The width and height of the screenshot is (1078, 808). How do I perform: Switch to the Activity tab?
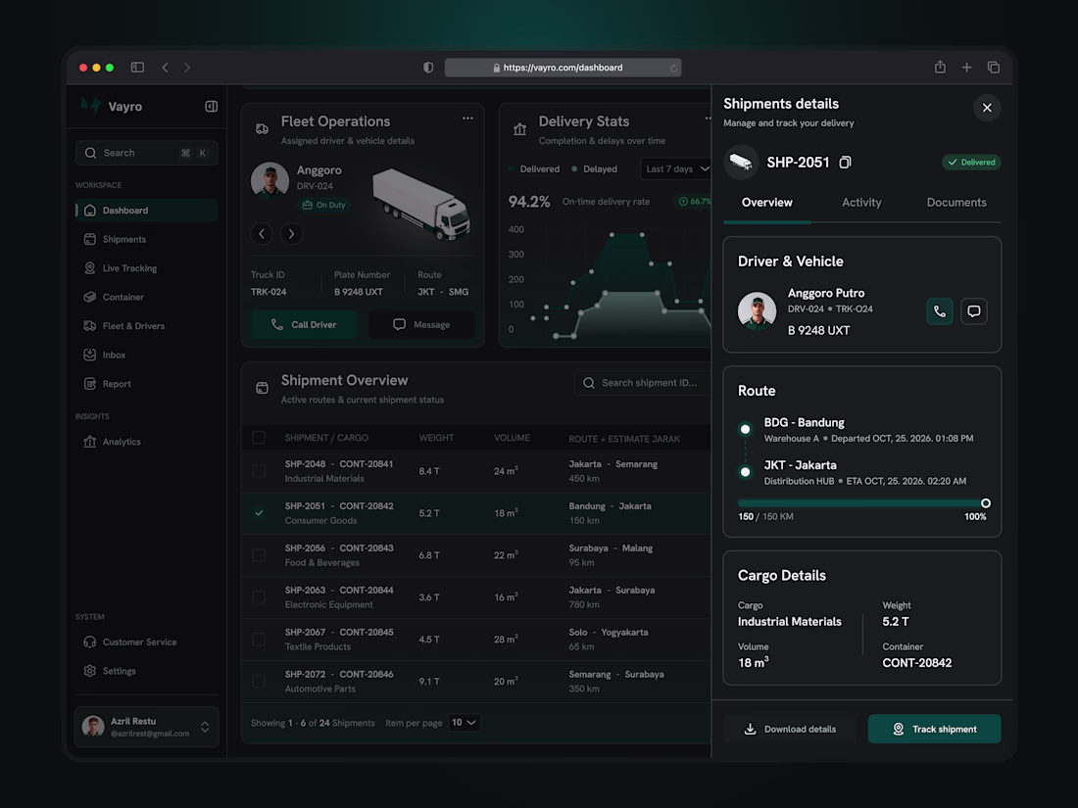coord(861,203)
